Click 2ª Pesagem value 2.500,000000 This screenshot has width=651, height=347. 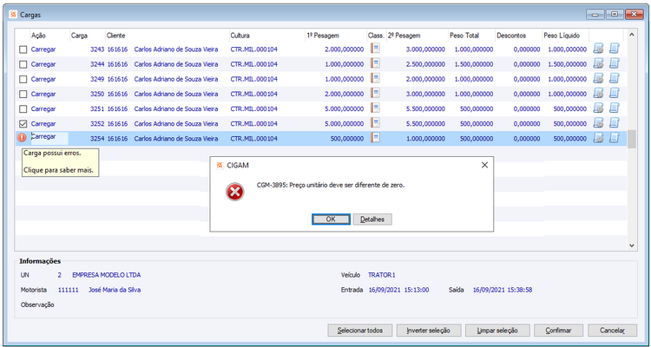point(425,64)
